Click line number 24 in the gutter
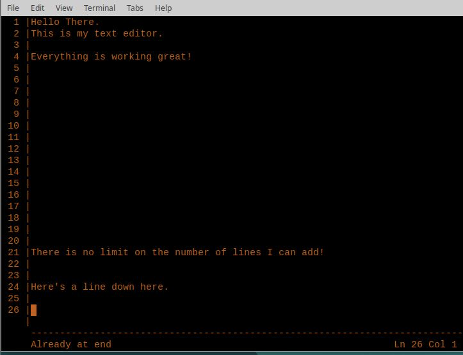Screen dimensions: 463x355 [13, 287]
